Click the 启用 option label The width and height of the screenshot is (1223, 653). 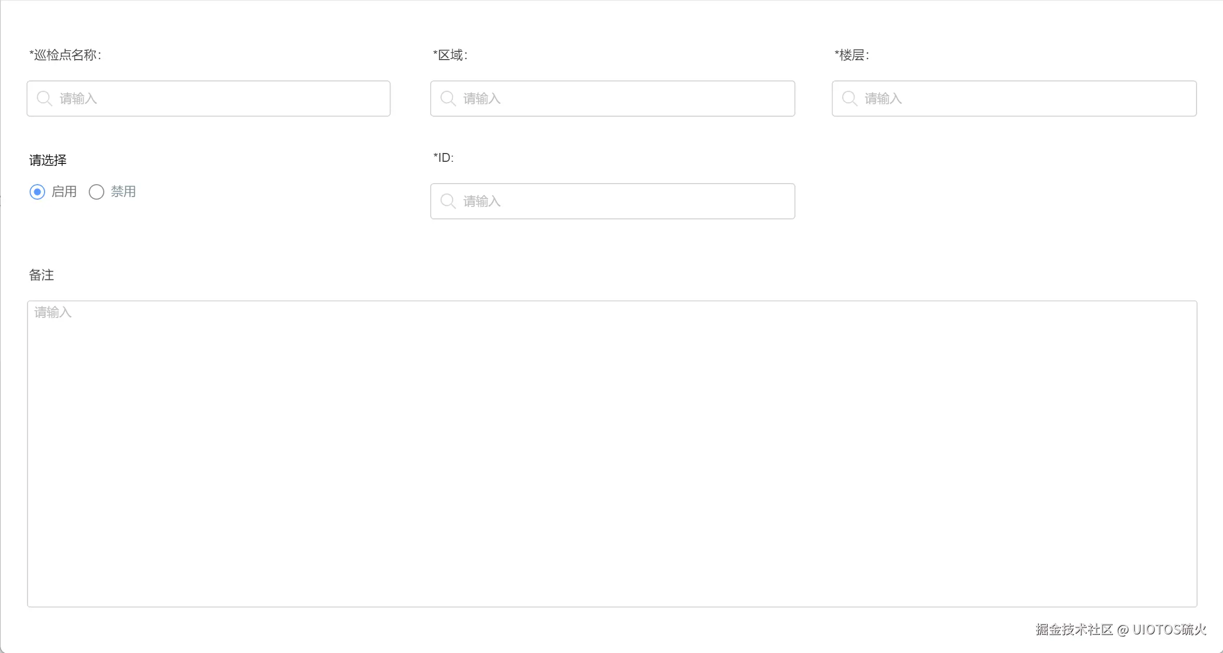tap(64, 192)
